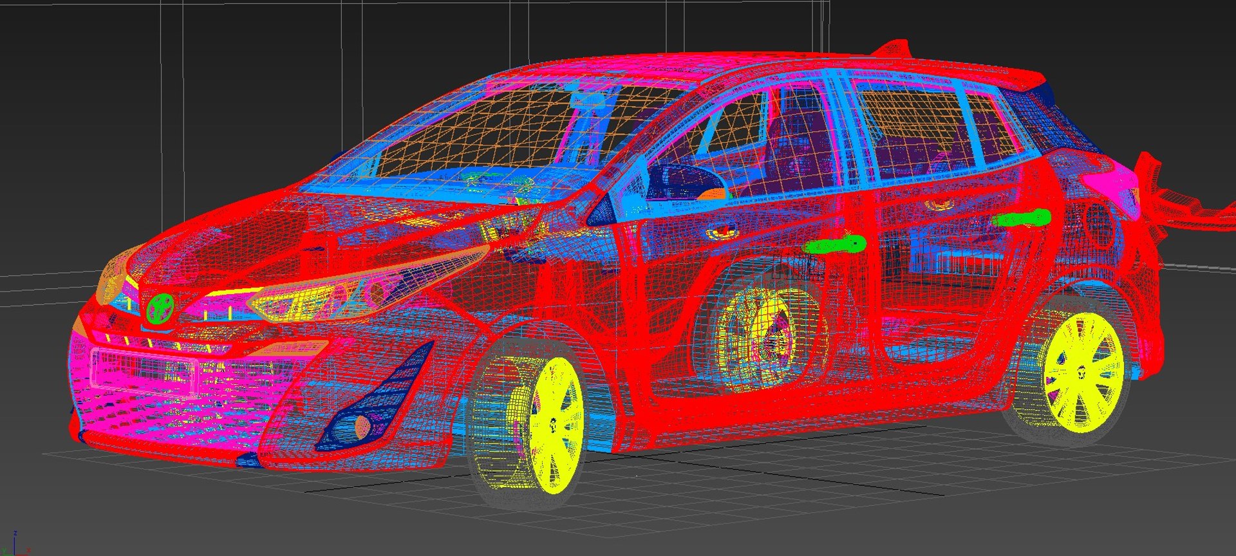Image resolution: width=1236 pixels, height=556 pixels.
Task: Select the green front door handle
Action: 836,245
